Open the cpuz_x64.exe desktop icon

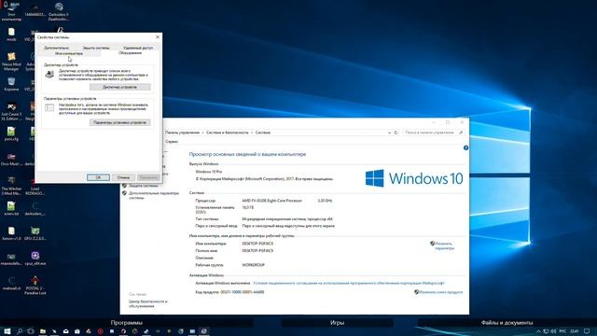click(35, 258)
